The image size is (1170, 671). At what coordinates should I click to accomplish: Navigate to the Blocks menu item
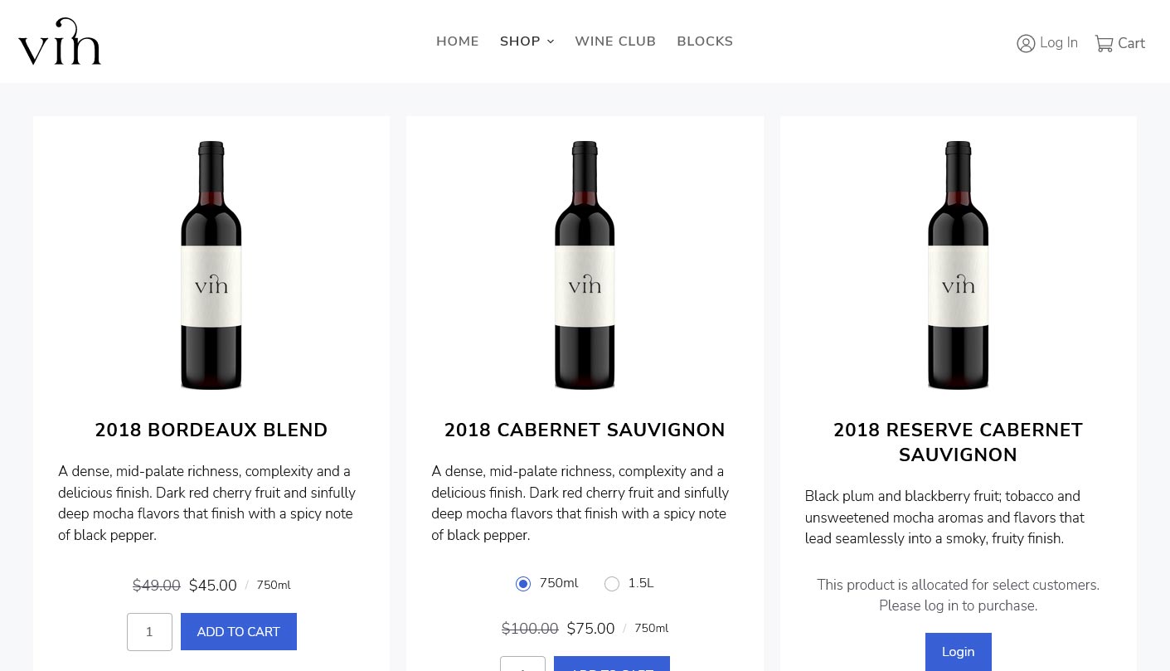tap(705, 41)
